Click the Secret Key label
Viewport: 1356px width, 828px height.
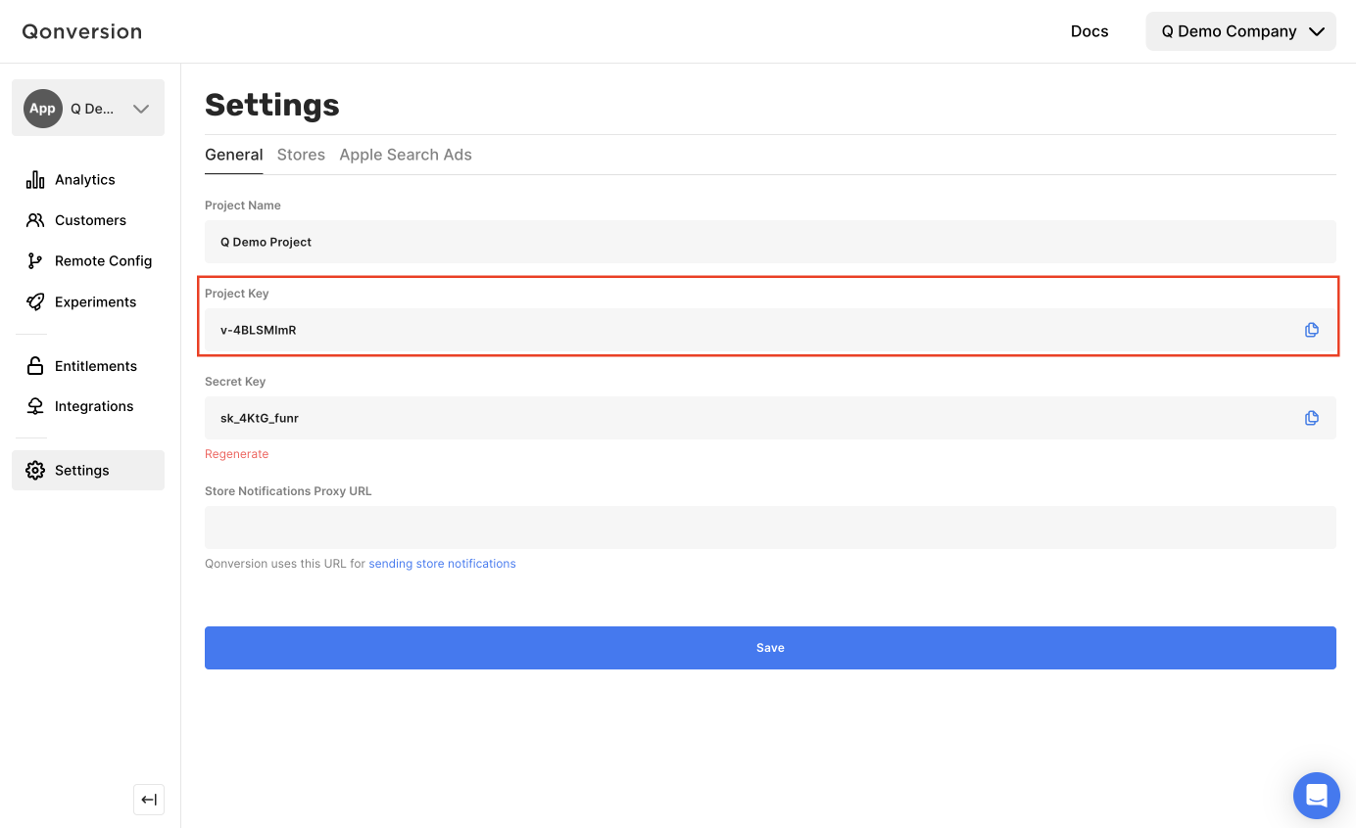(235, 382)
